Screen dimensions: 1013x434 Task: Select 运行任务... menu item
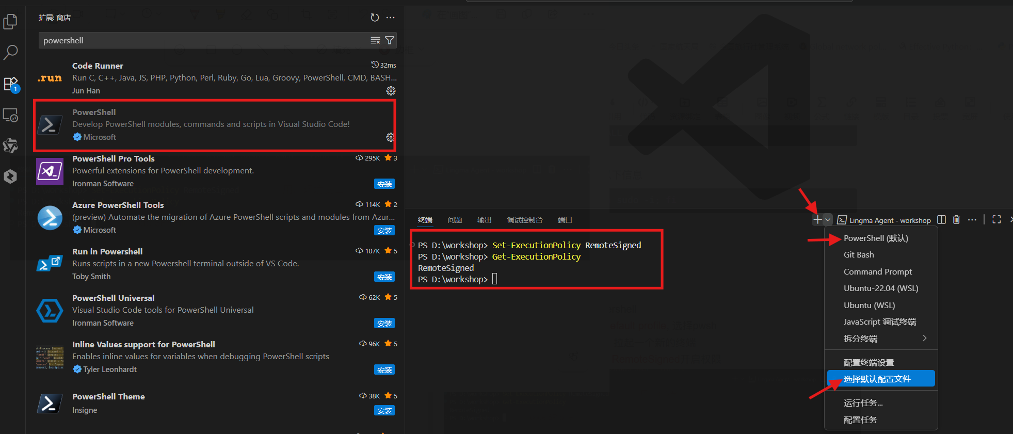coord(881,403)
